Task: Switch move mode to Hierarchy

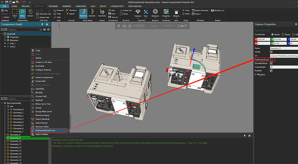Action: (83, 13)
